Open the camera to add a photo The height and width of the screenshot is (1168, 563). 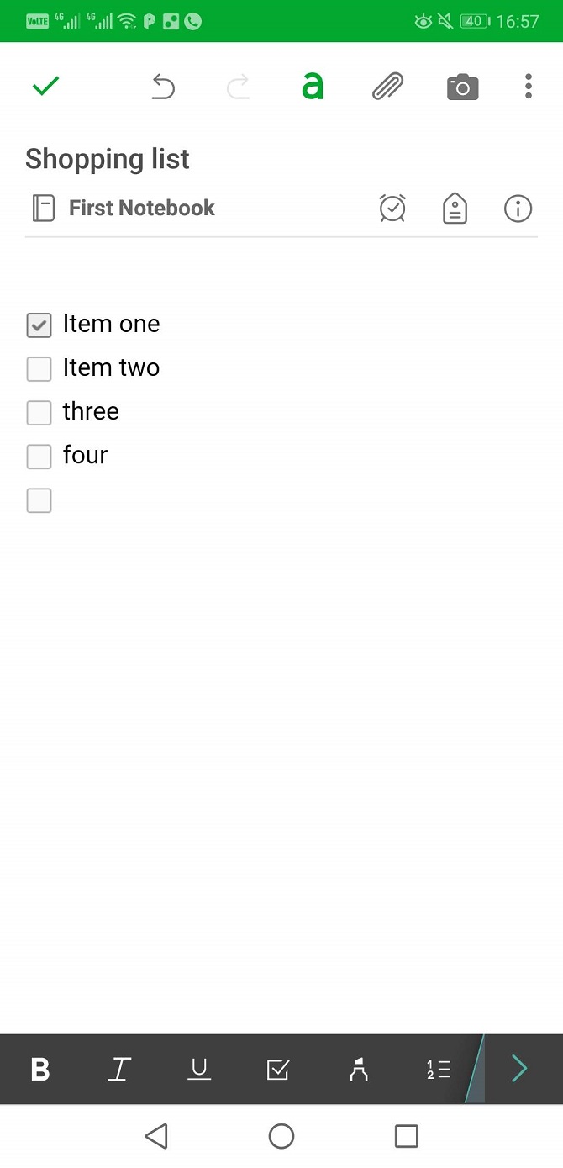(462, 87)
